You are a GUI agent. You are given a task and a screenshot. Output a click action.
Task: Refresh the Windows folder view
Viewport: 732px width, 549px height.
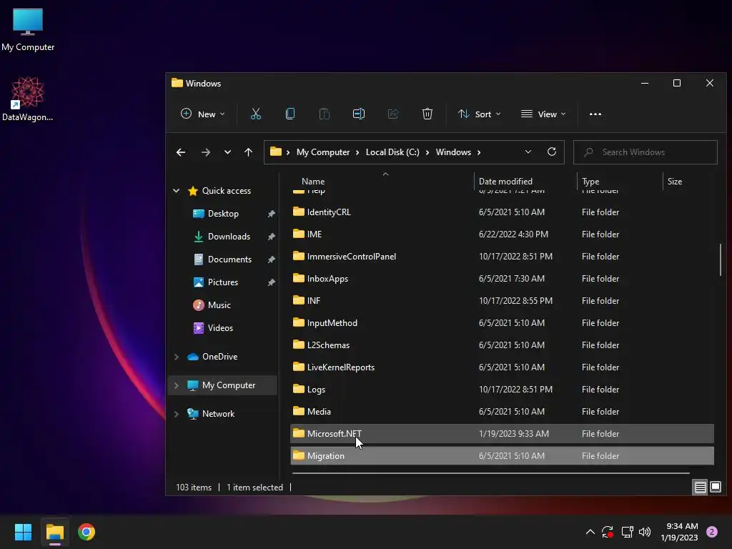(552, 152)
